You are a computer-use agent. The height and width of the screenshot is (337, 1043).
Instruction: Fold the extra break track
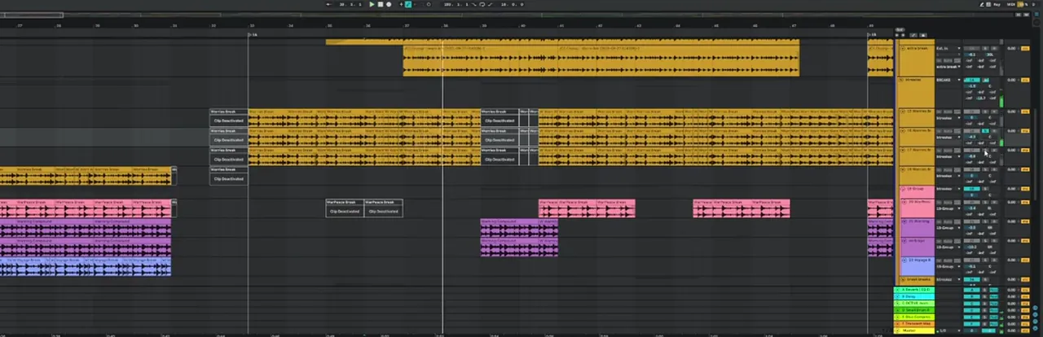903,49
